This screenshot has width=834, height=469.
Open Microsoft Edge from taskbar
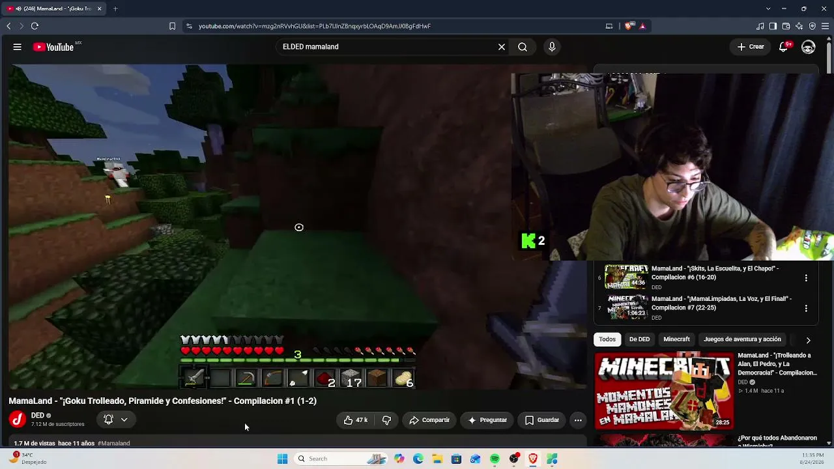[418, 459]
